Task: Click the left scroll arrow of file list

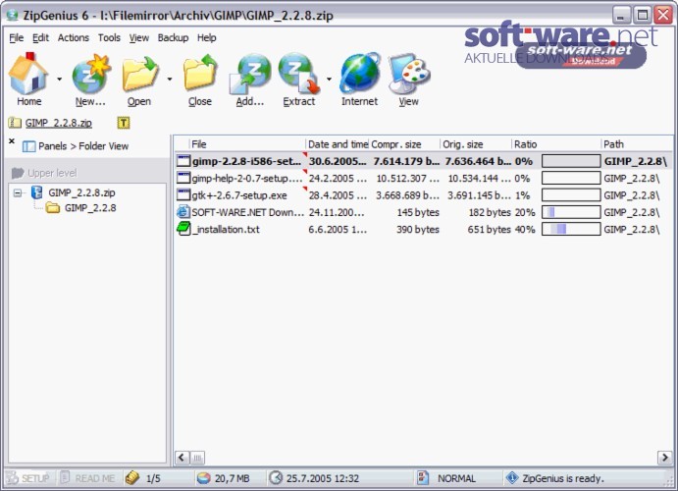Action: [x=182, y=458]
